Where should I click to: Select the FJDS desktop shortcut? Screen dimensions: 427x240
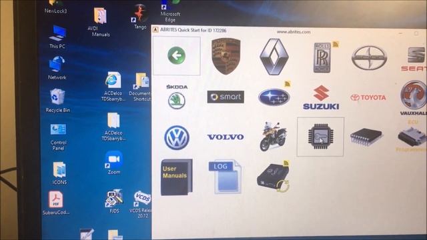tap(114, 201)
